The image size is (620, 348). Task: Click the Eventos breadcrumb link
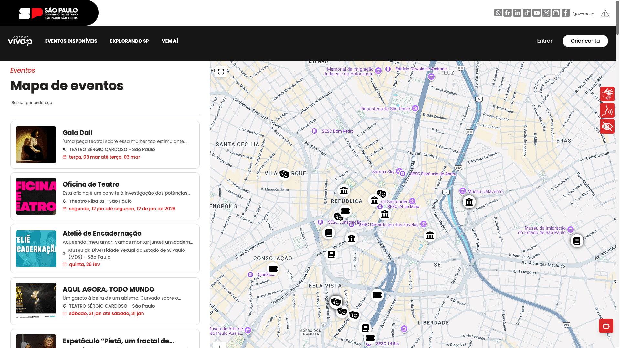tap(23, 70)
